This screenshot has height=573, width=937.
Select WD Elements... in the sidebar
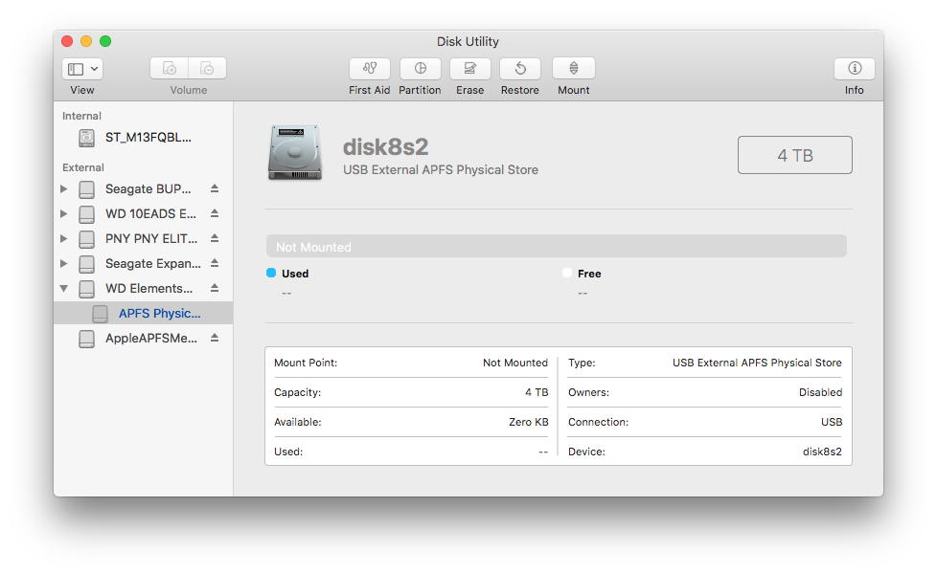click(149, 288)
